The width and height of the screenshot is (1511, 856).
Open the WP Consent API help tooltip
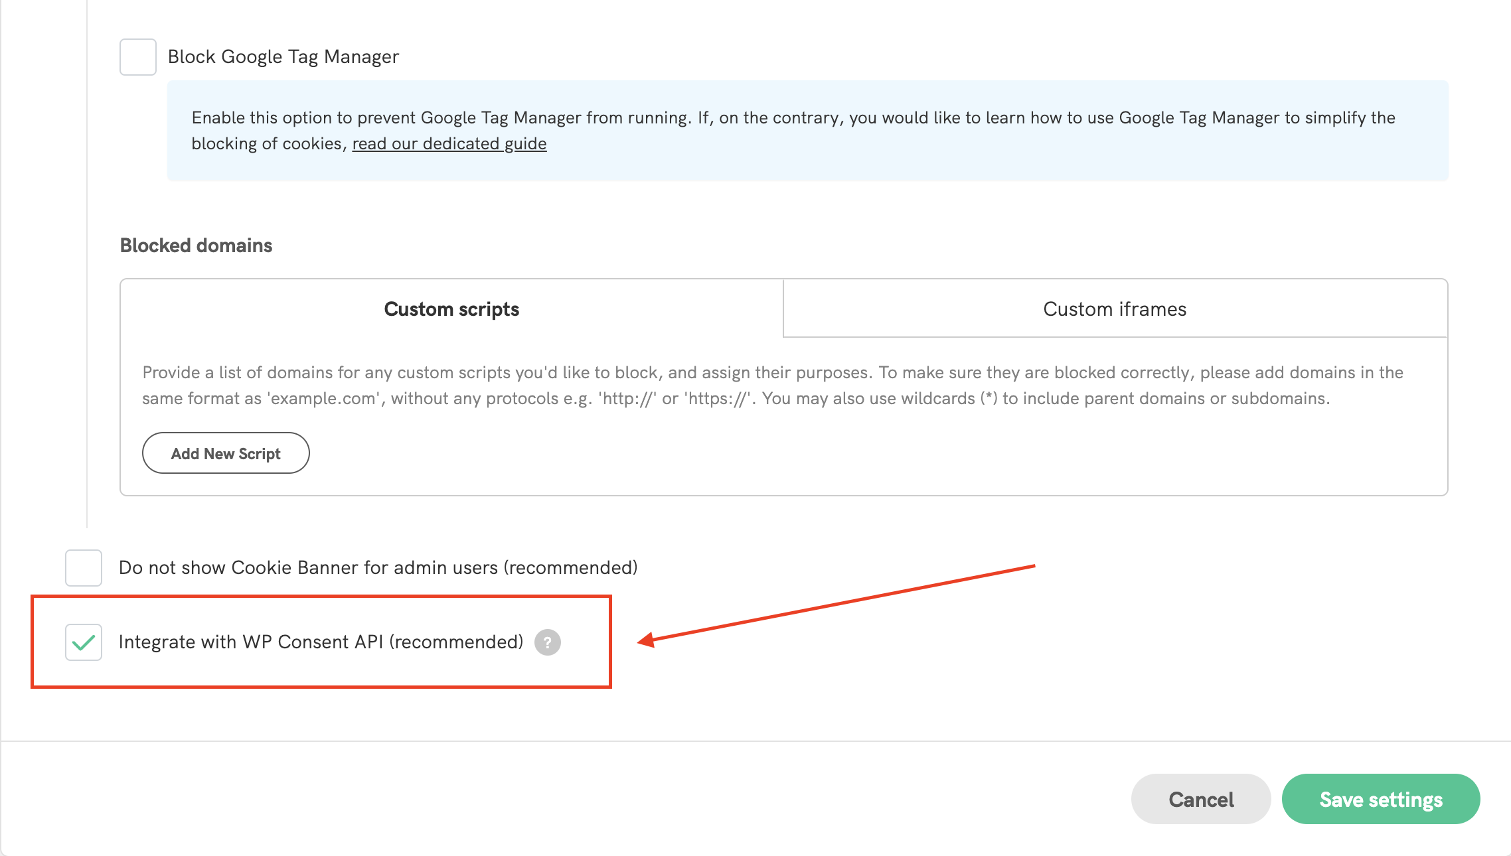[x=547, y=642]
